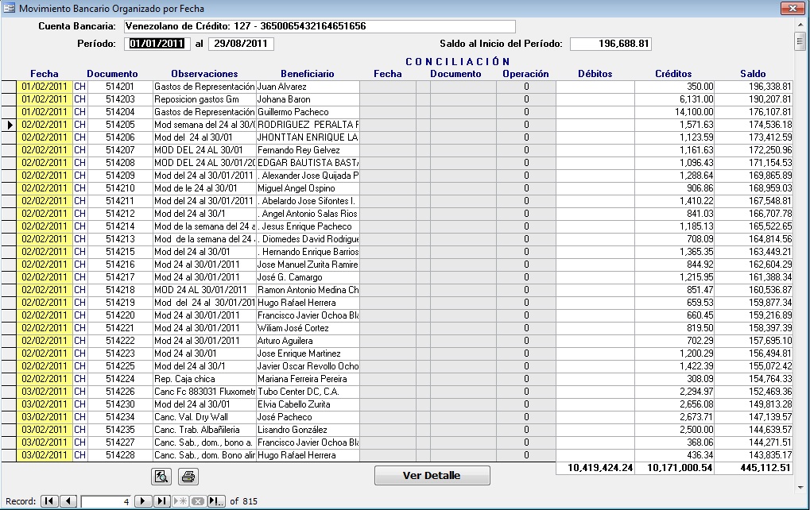The height and width of the screenshot is (510, 810).
Task: Click credit amount 14,100.00
Action: [694, 112]
